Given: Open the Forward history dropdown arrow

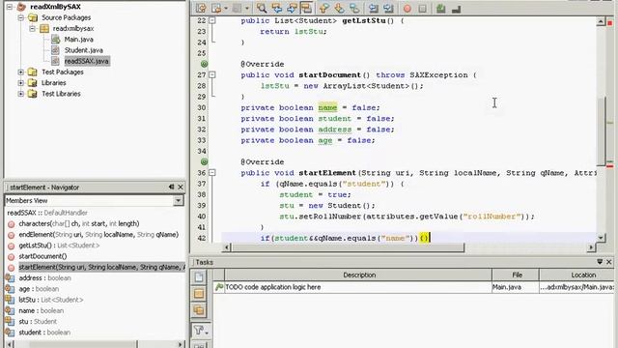Looking at the screenshot, I should (247, 9).
